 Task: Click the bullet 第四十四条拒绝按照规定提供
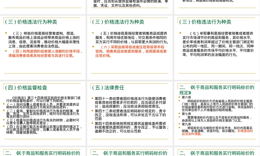click(132, 127)
